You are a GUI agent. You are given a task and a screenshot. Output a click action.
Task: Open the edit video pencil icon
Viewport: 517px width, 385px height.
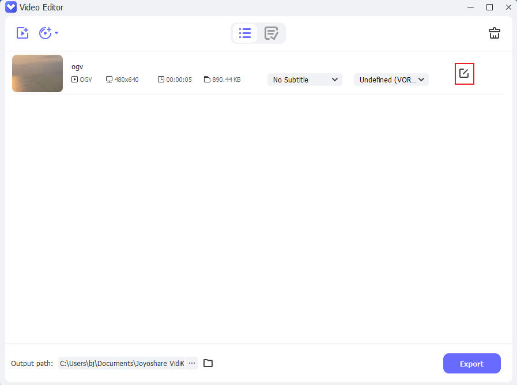point(464,73)
